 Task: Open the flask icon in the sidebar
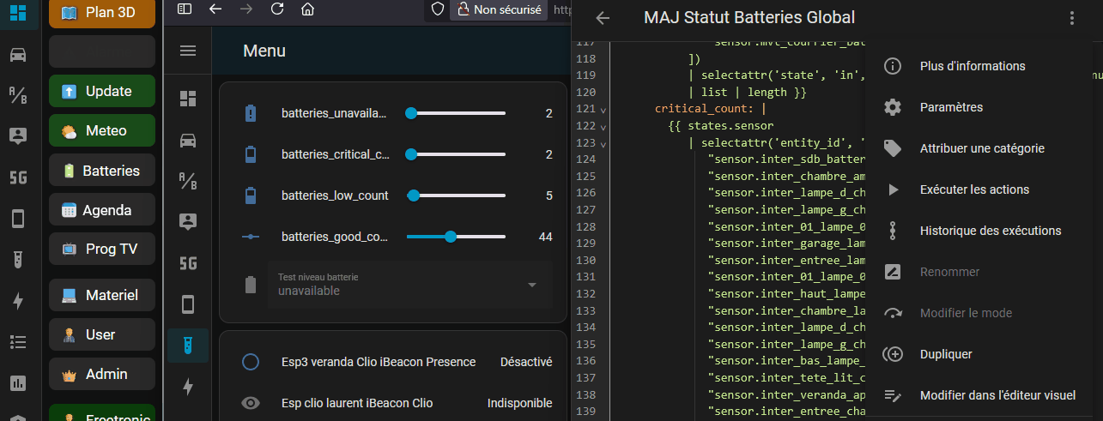(x=188, y=346)
